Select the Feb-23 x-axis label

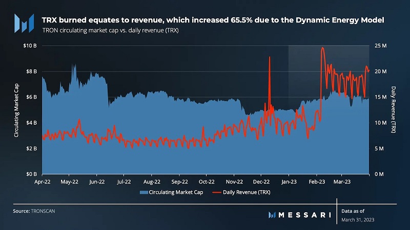[316, 181]
